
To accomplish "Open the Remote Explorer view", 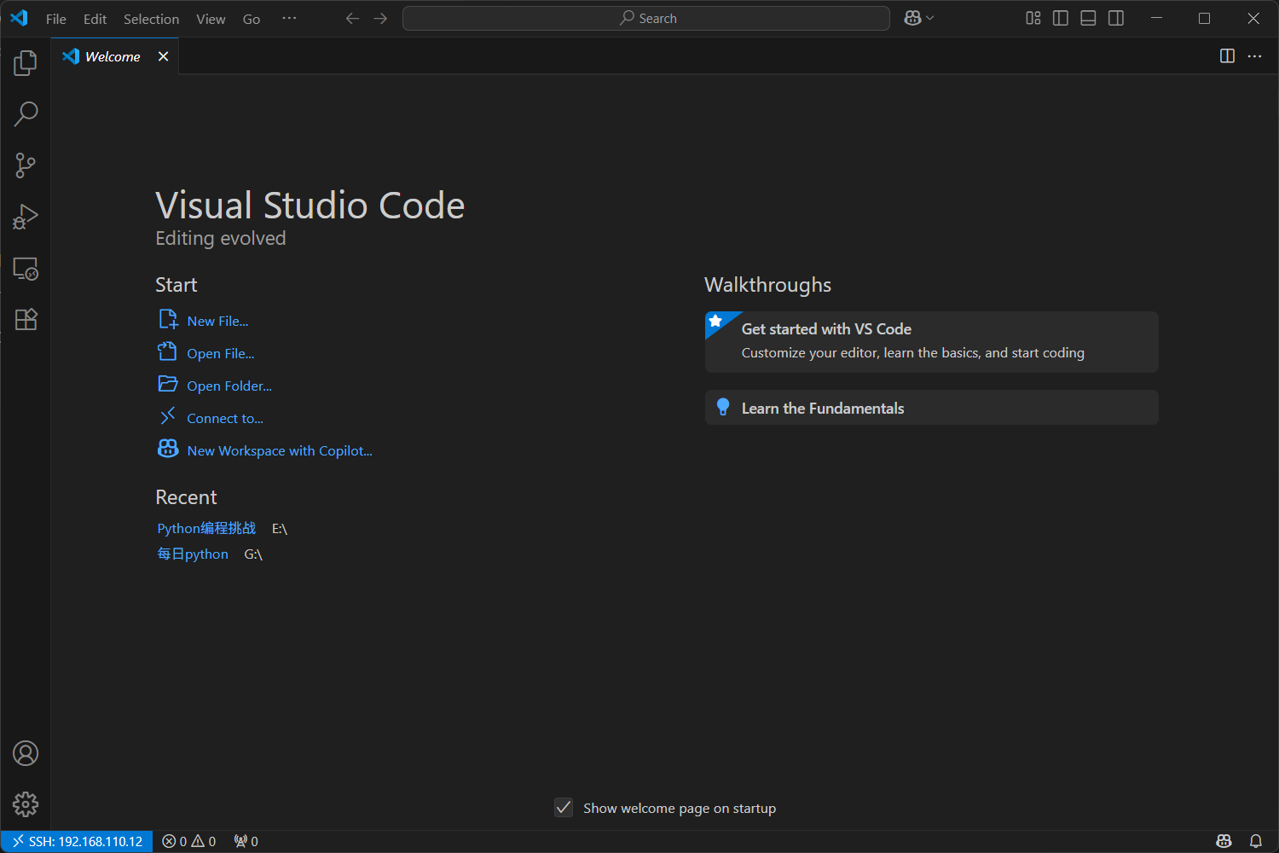I will coord(26,269).
